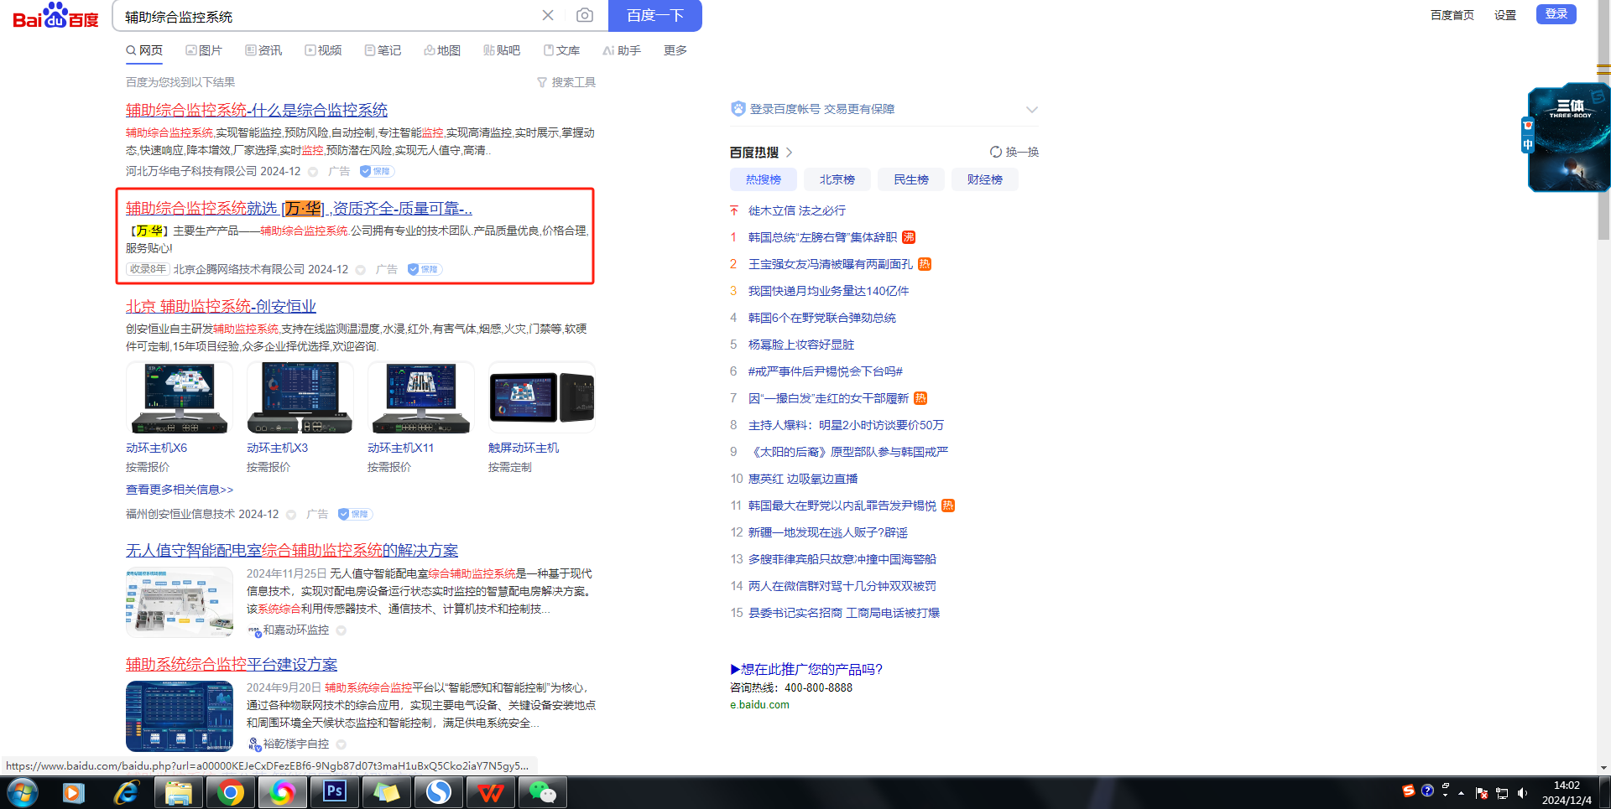Open Photoshop from the taskbar

[334, 792]
